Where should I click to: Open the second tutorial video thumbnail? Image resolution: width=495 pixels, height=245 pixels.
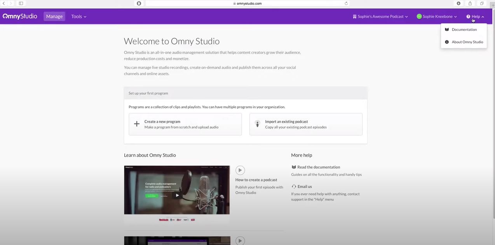177,241
